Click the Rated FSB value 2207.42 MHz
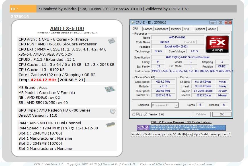Screen dimensions: 248x166 click(x=163, y=95)
